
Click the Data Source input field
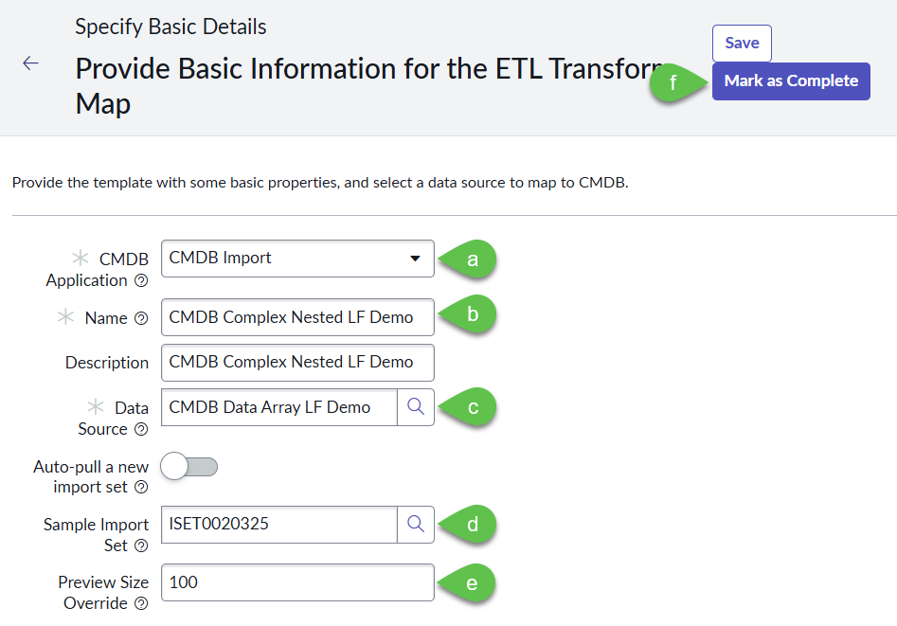278,406
